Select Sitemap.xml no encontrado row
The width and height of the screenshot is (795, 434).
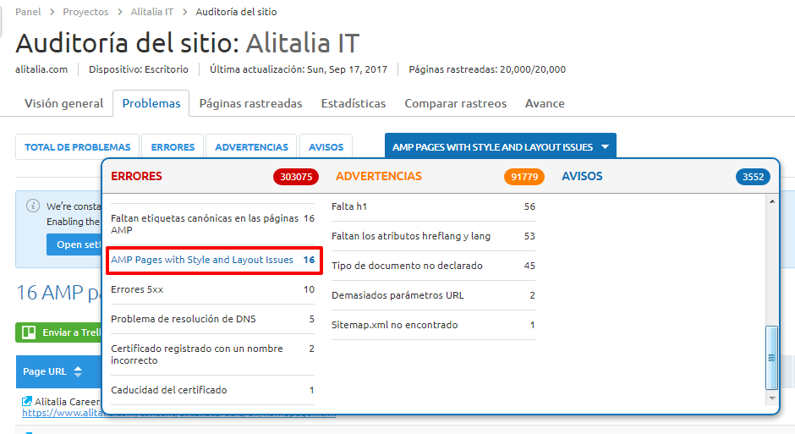pyautogui.click(x=434, y=325)
